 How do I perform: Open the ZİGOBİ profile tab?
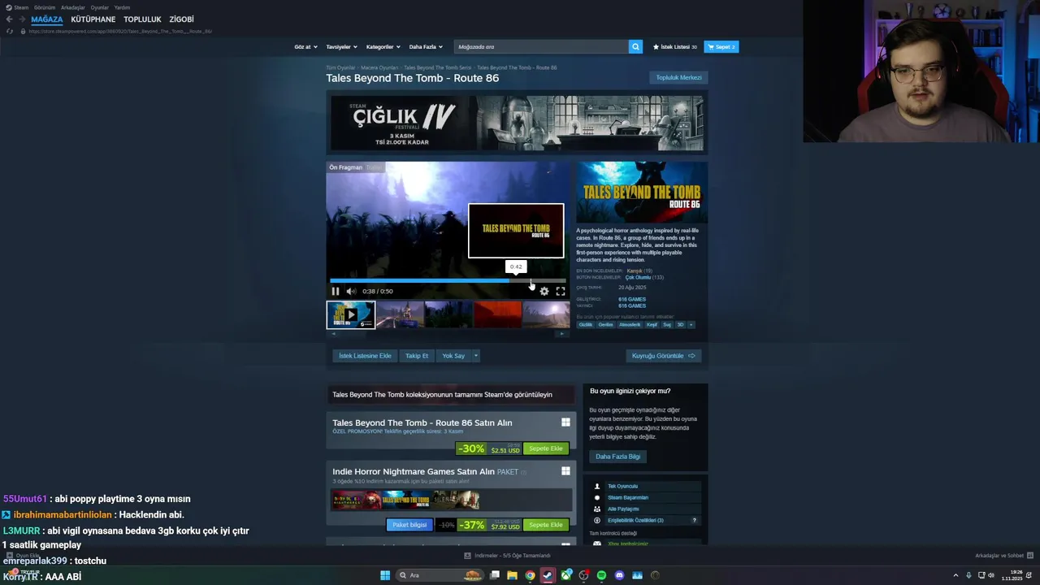coord(181,19)
